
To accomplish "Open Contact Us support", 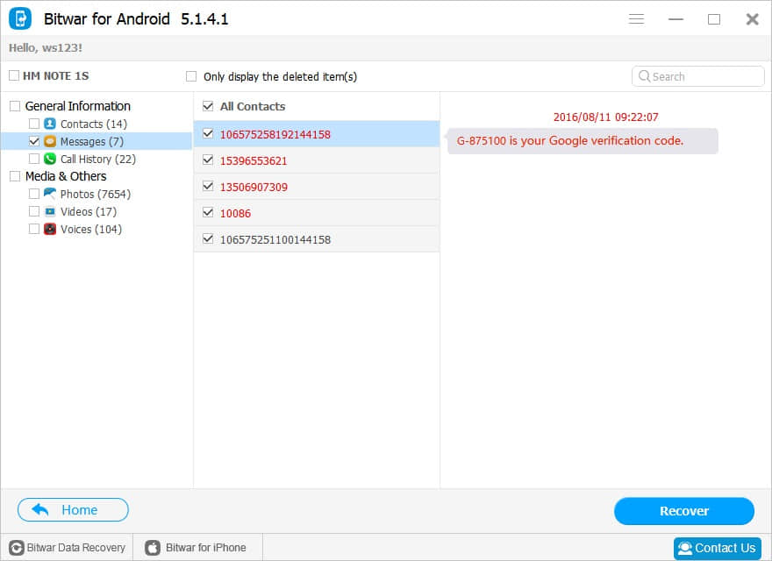I will point(718,548).
